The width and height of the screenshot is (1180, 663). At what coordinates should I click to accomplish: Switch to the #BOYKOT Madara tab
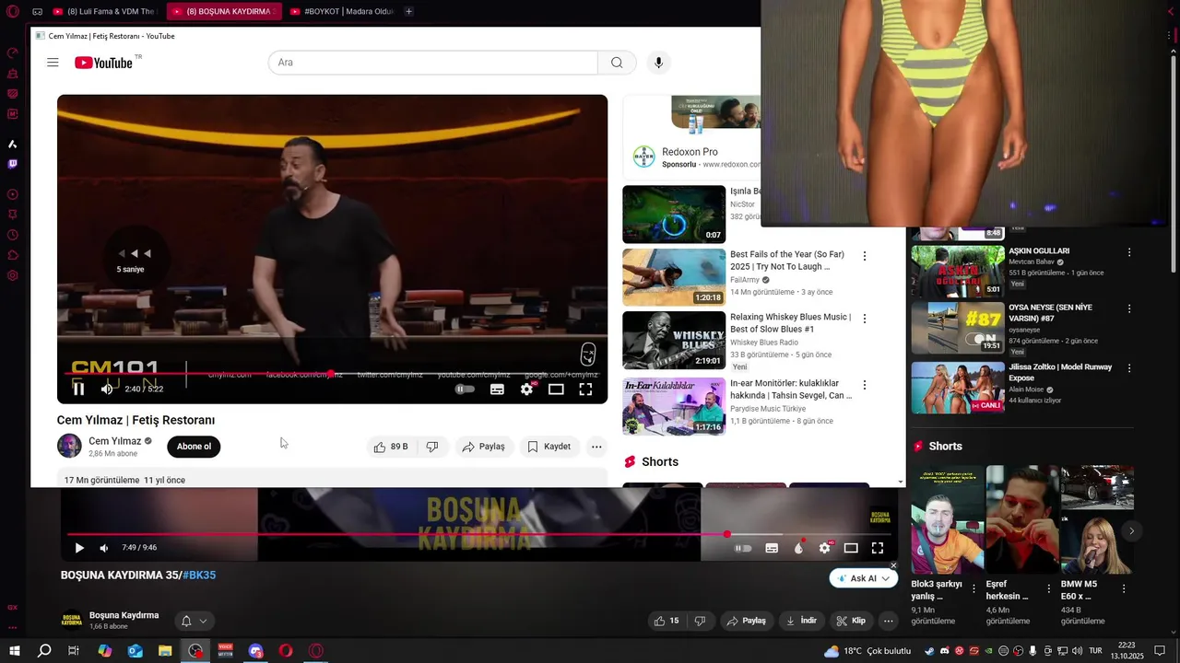click(x=341, y=12)
